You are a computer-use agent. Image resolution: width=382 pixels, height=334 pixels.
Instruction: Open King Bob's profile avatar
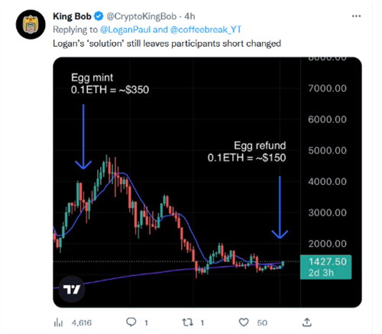[31, 24]
